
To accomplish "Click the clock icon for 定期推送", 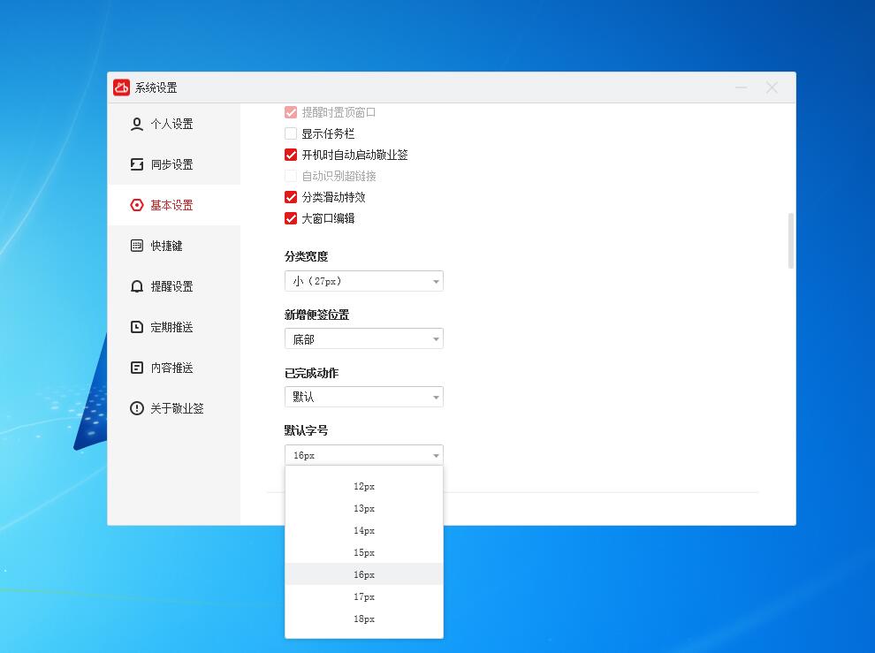I will [x=137, y=327].
